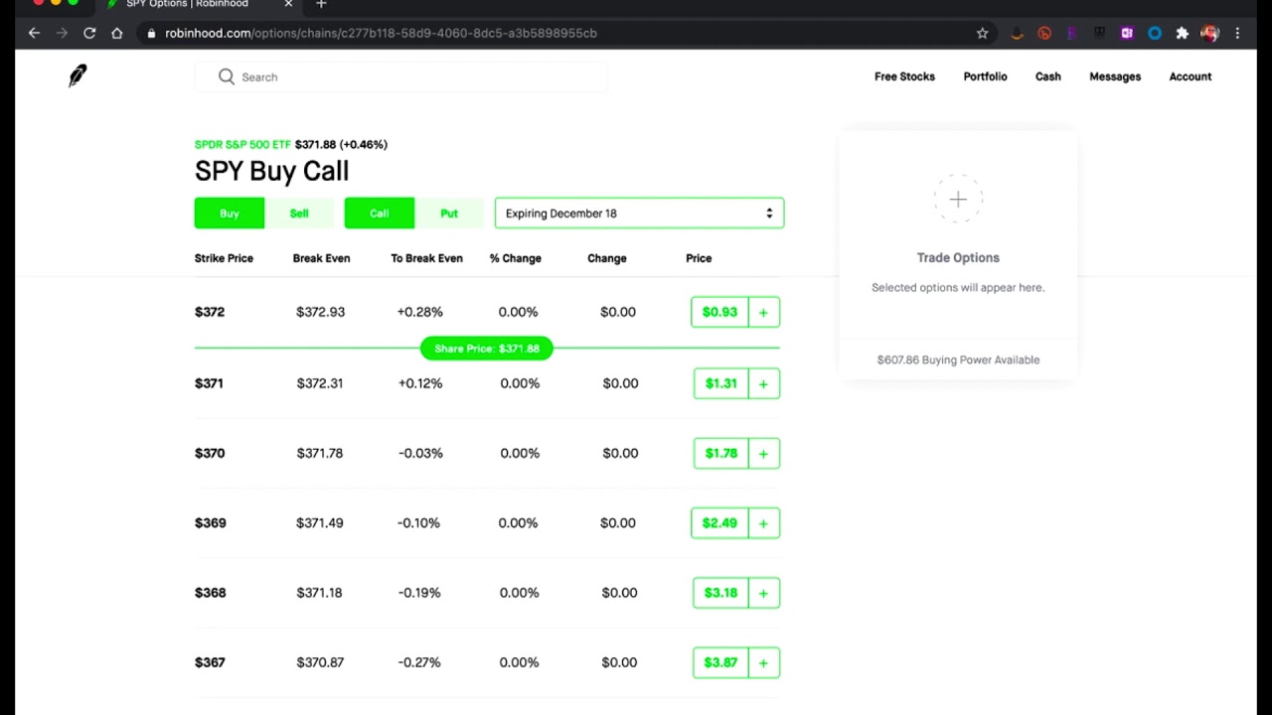This screenshot has height=715, width=1272.
Task: Open the Account menu
Action: (x=1191, y=76)
